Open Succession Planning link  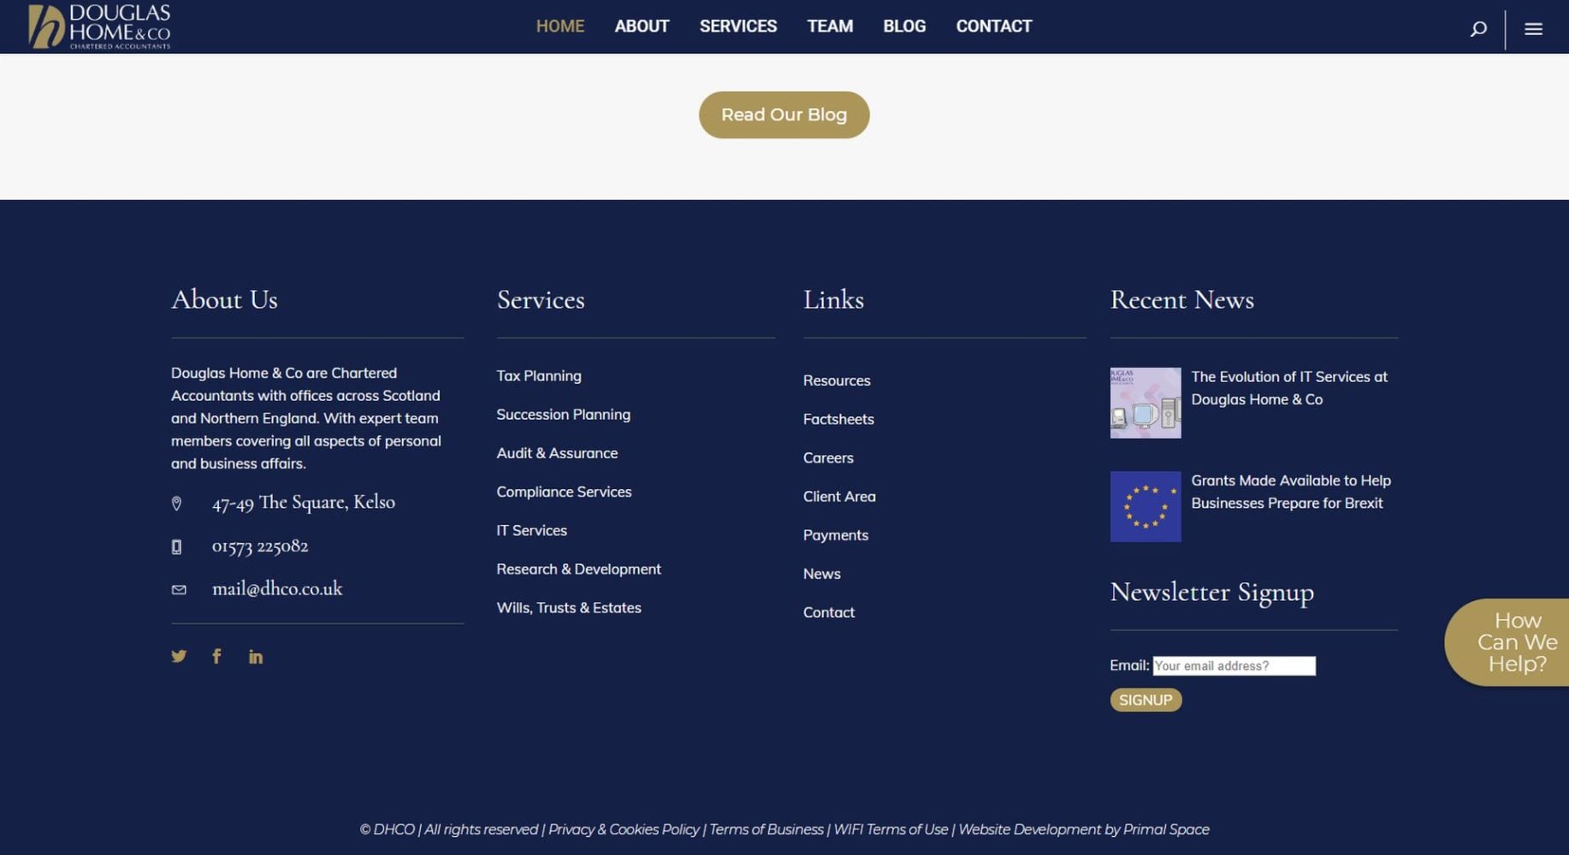click(563, 415)
